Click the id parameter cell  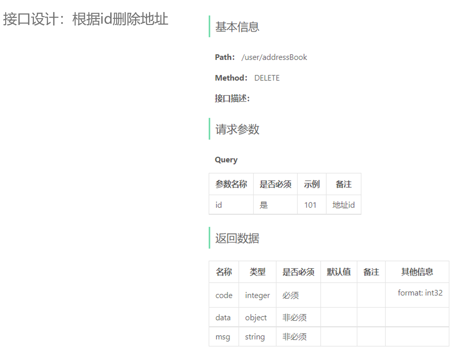218,205
